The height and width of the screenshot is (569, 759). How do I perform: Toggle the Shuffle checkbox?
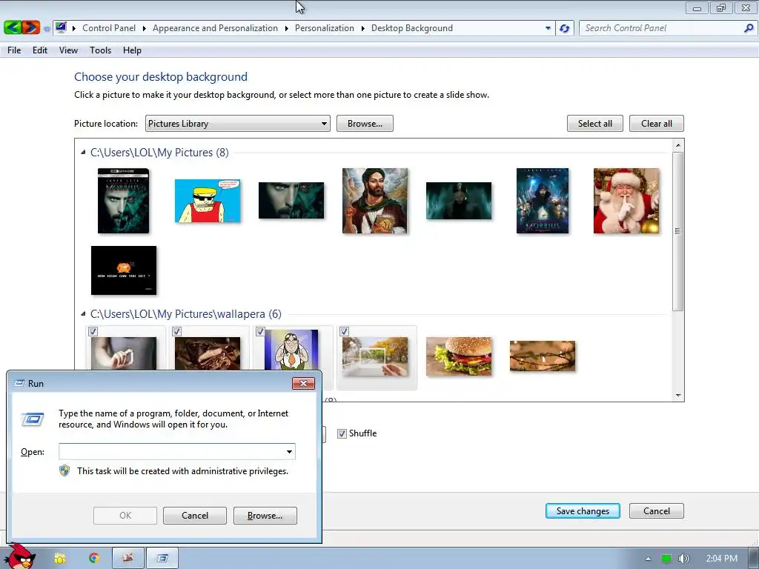coord(342,433)
